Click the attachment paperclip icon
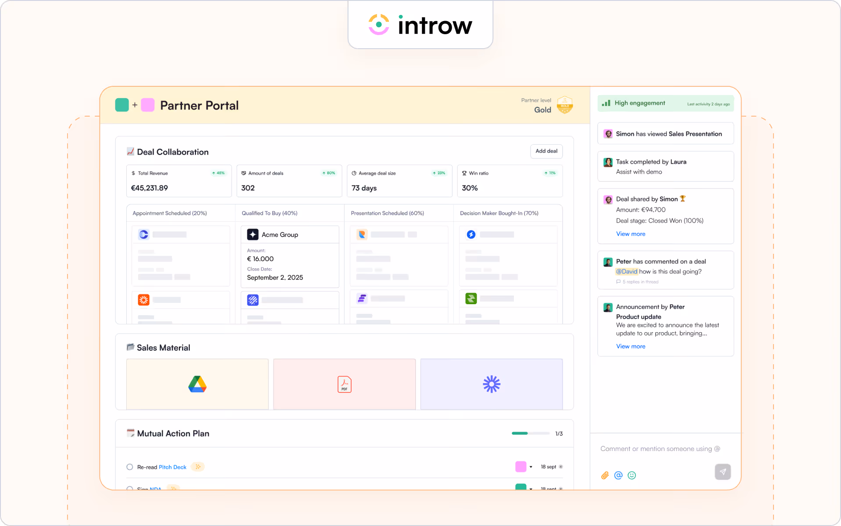 605,475
